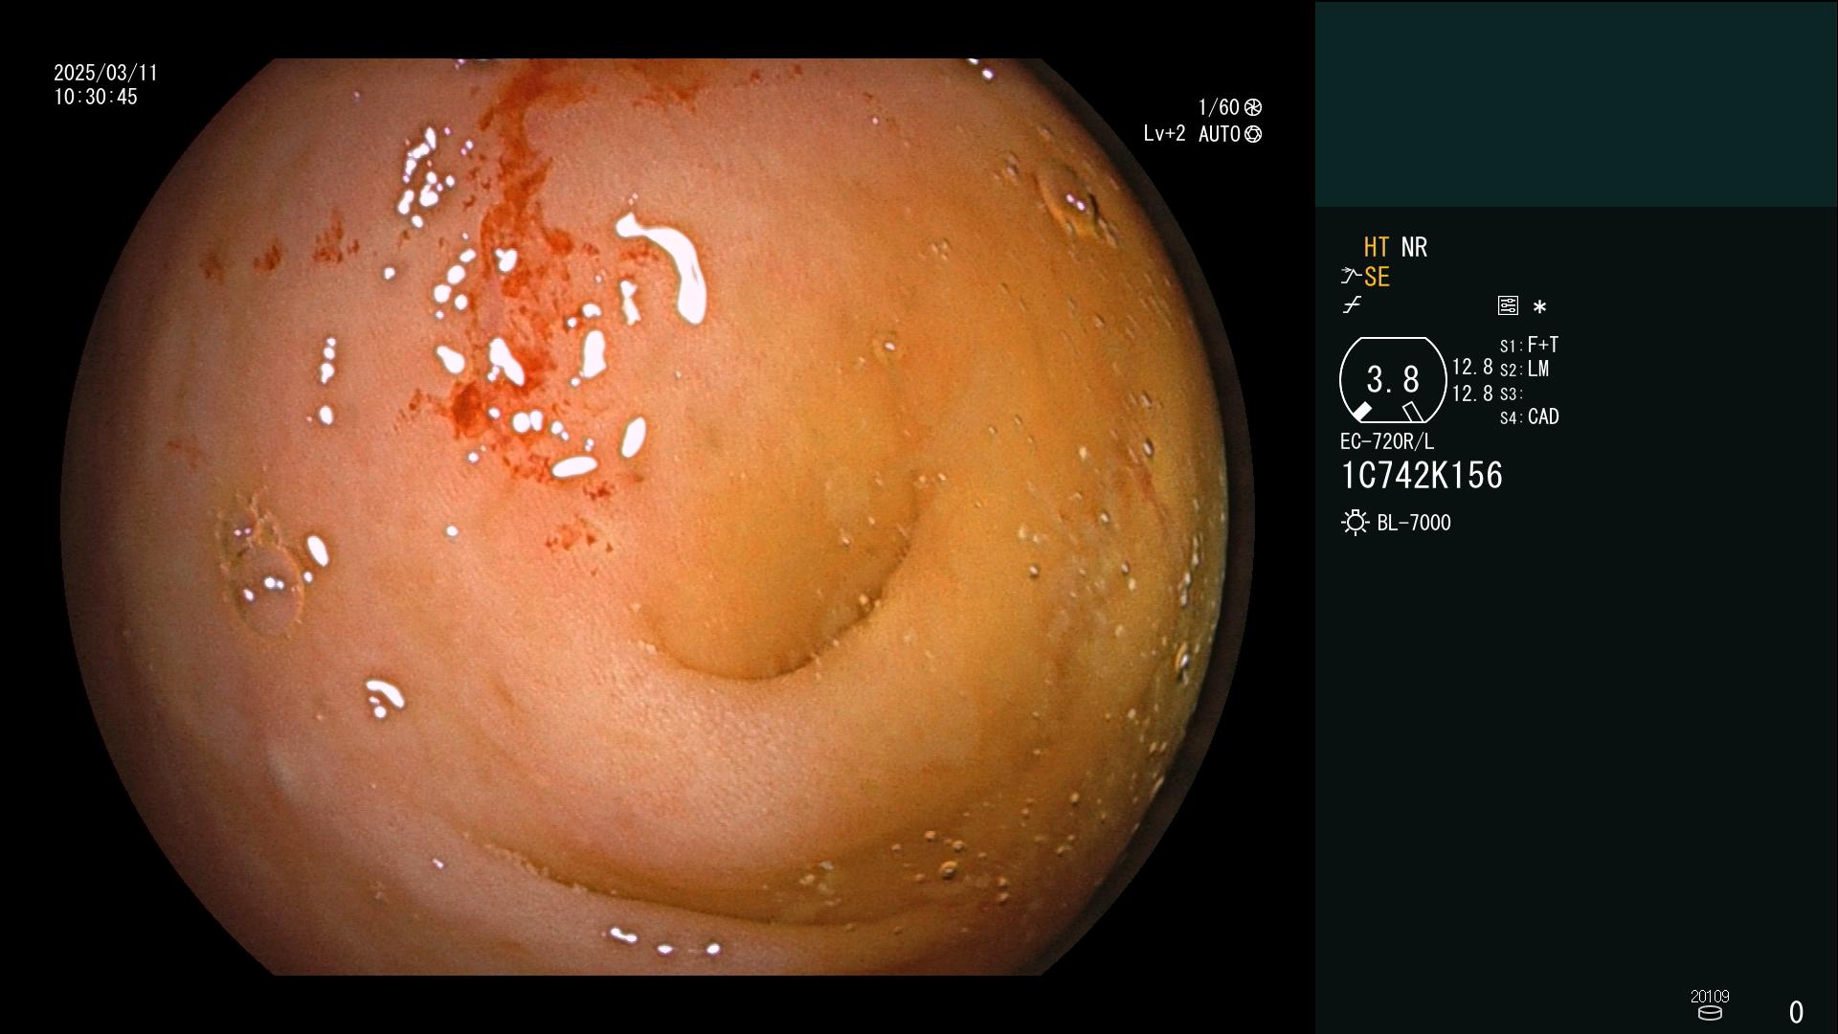Image resolution: width=1838 pixels, height=1034 pixels.
Task: Click the settings sliders icon next to the asterisk
Action: [1508, 306]
